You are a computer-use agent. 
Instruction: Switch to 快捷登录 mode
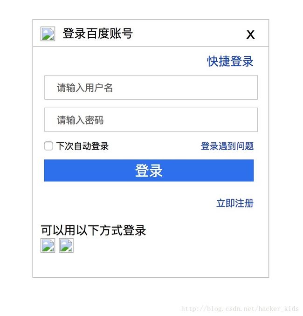[230, 61]
